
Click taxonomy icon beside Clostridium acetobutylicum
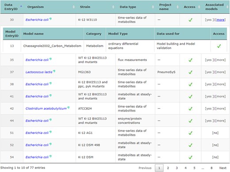pos(68,107)
